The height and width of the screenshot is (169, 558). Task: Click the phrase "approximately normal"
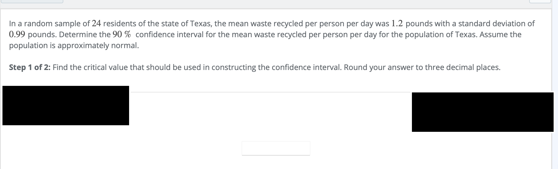pos(98,45)
